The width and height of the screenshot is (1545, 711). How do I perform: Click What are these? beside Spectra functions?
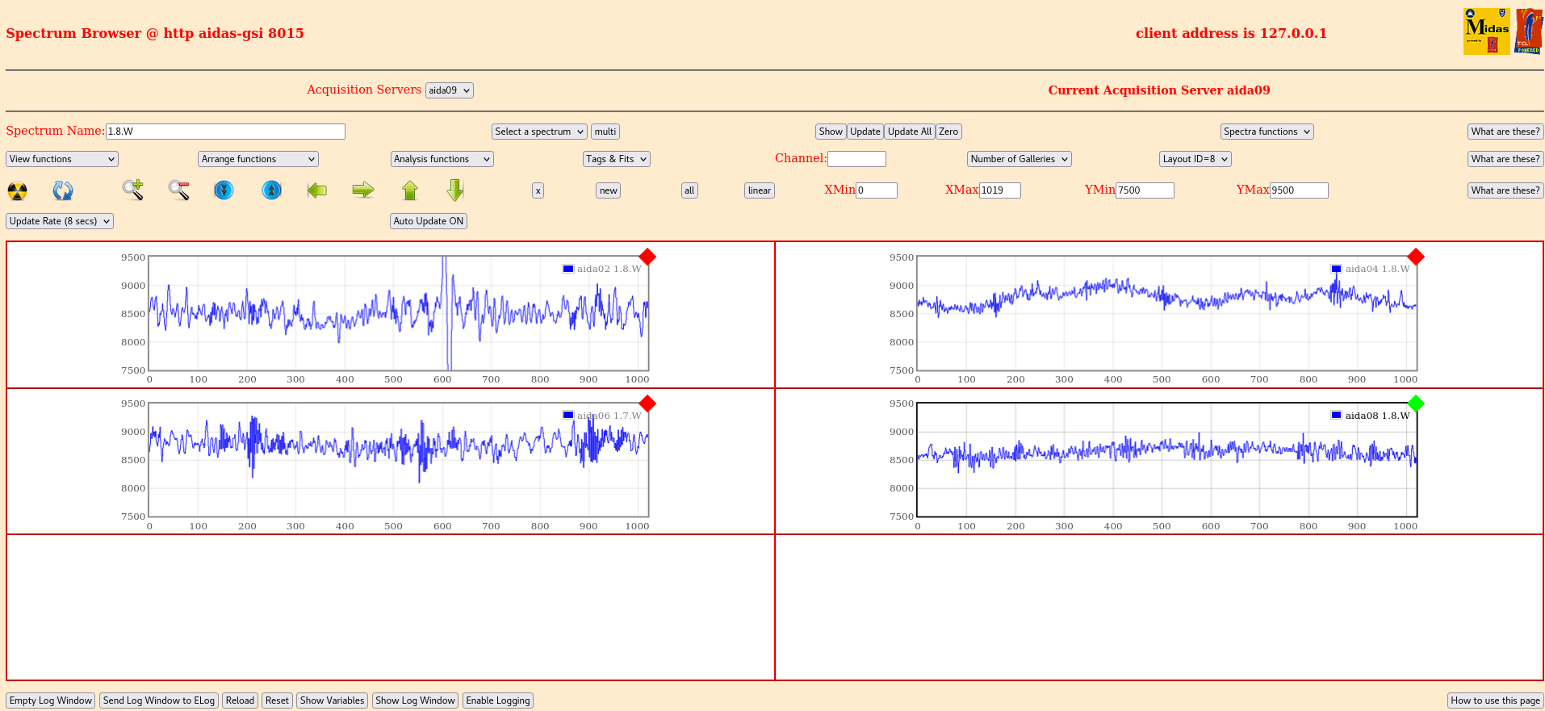click(1505, 132)
